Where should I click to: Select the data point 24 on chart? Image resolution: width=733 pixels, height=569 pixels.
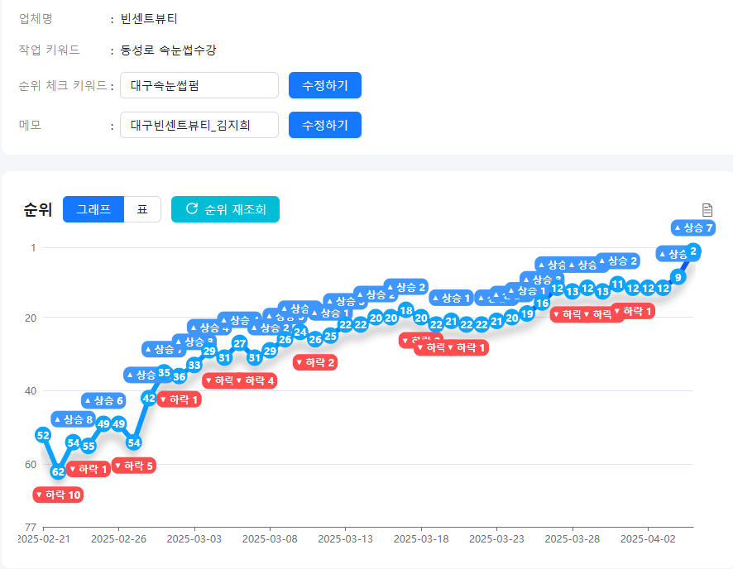pos(300,332)
